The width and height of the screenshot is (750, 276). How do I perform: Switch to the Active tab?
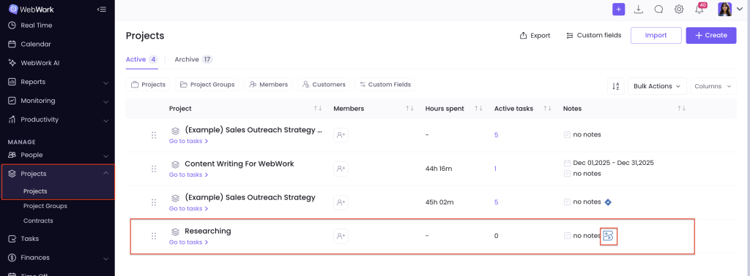click(141, 60)
